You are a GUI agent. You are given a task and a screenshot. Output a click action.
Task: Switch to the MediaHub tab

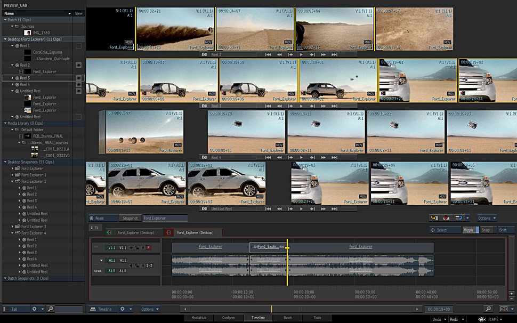(198, 318)
